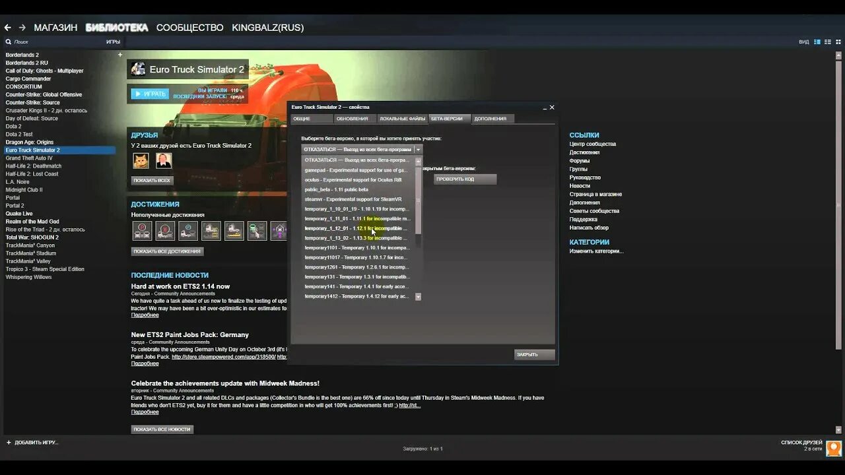
Task: Open the first achievement icon
Action: [143, 230]
